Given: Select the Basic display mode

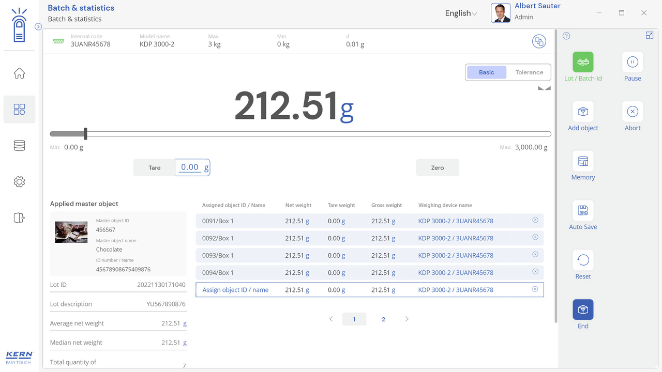Looking at the screenshot, I should 486,72.
